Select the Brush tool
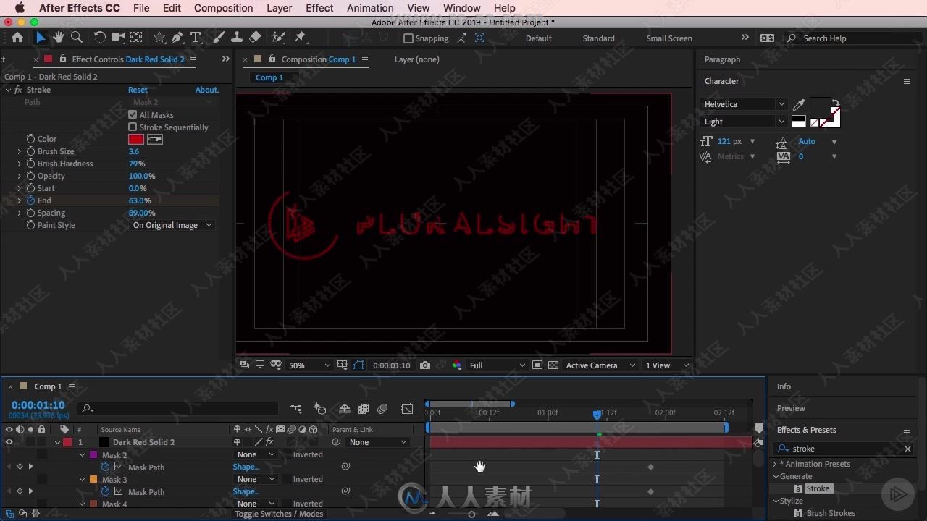The width and height of the screenshot is (927, 521). [219, 38]
